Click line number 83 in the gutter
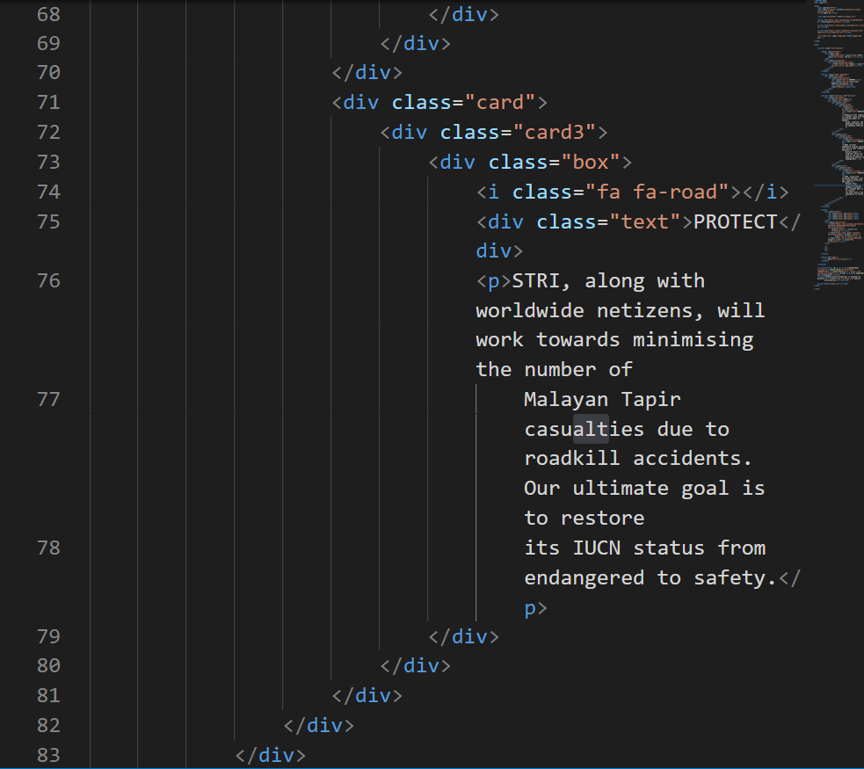This screenshot has height=769, width=864. click(48, 755)
